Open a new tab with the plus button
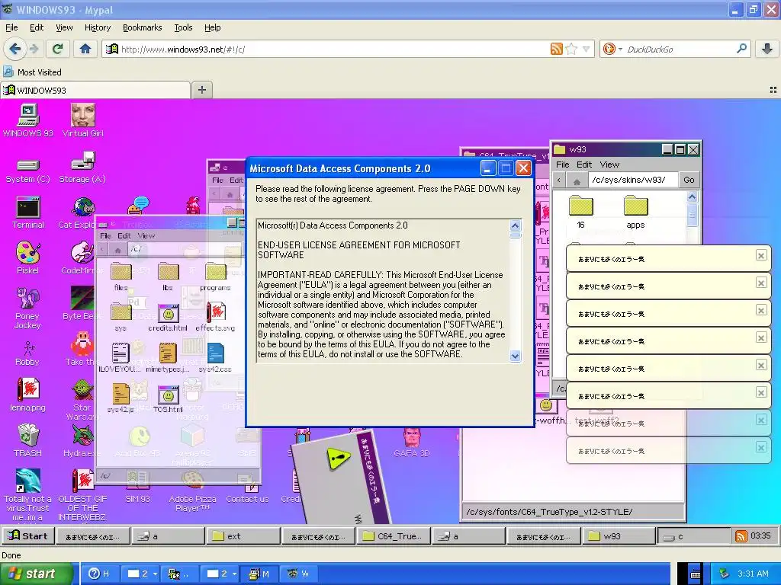The height and width of the screenshot is (585, 781). 201,90
